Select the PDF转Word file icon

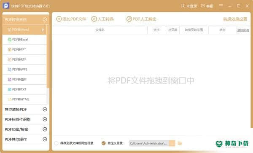click(10, 30)
